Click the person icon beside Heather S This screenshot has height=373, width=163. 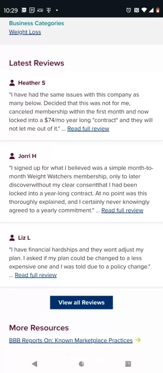[x=12, y=83]
